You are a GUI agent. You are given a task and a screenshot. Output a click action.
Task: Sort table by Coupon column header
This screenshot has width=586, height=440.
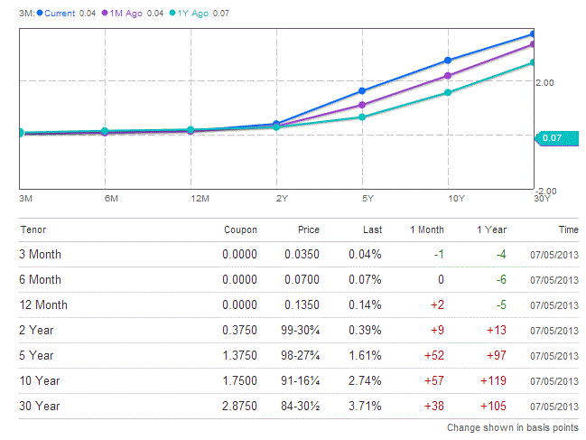click(x=240, y=229)
